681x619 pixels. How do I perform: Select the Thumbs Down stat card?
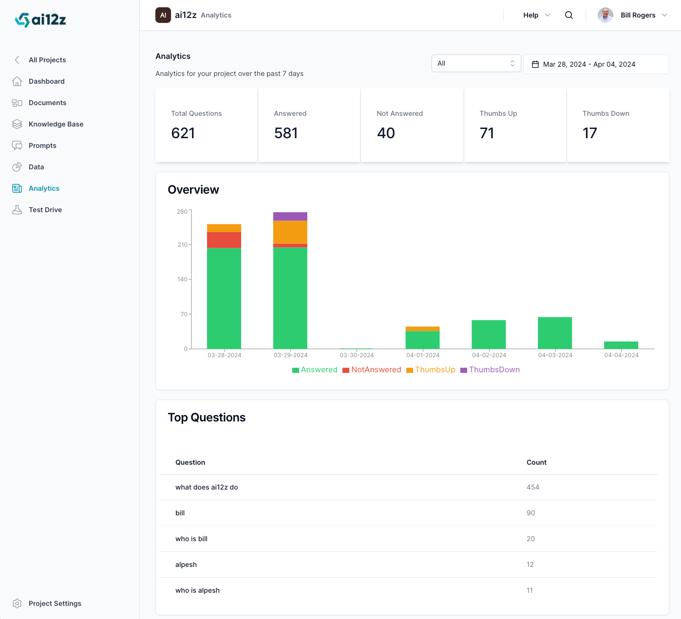(618, 125)
